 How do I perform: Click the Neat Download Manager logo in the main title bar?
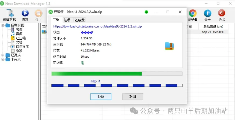pyautogui.click(x=2, y=3)
